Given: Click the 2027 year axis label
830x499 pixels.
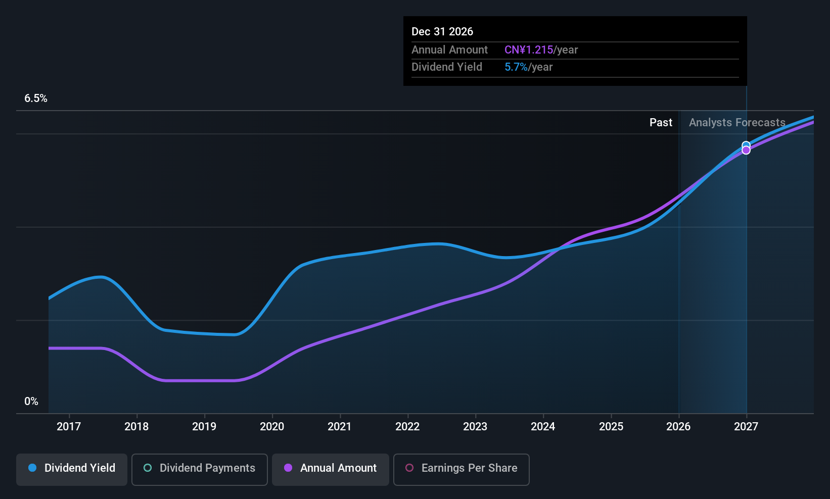Looking at the screenshot, I should 746,426.
